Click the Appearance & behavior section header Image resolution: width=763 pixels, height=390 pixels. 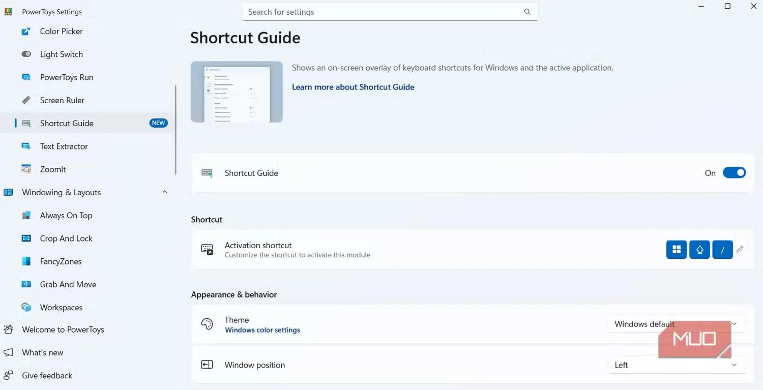[234, 294]
